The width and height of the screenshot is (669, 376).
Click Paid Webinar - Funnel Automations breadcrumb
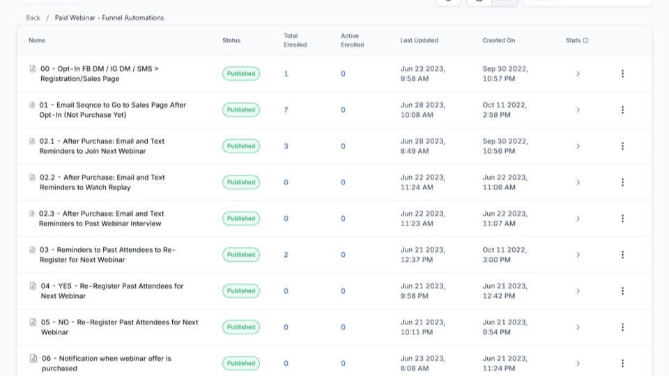(109, 18)
